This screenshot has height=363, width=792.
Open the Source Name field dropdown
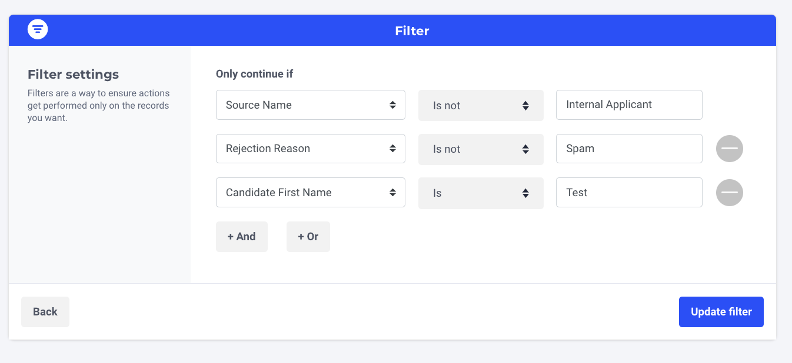[x=310, y=105]
